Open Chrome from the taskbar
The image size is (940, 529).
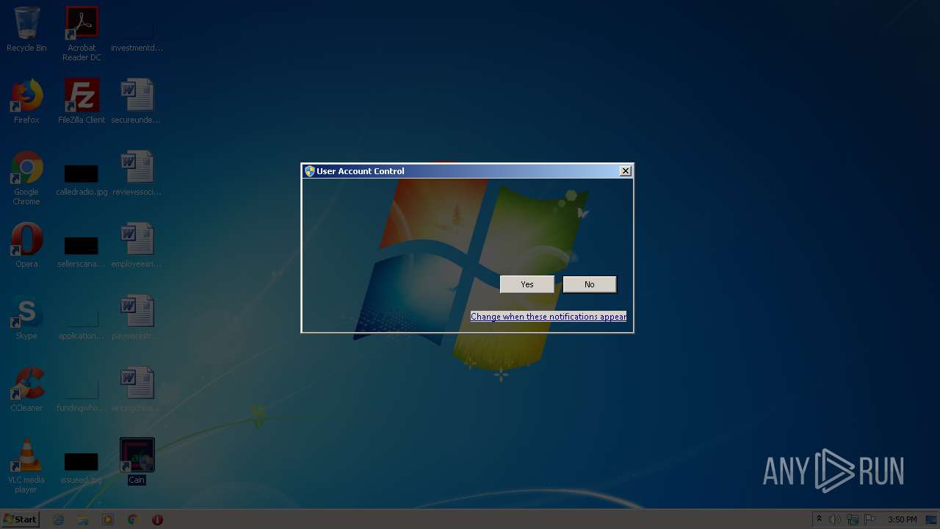(133, 519)
